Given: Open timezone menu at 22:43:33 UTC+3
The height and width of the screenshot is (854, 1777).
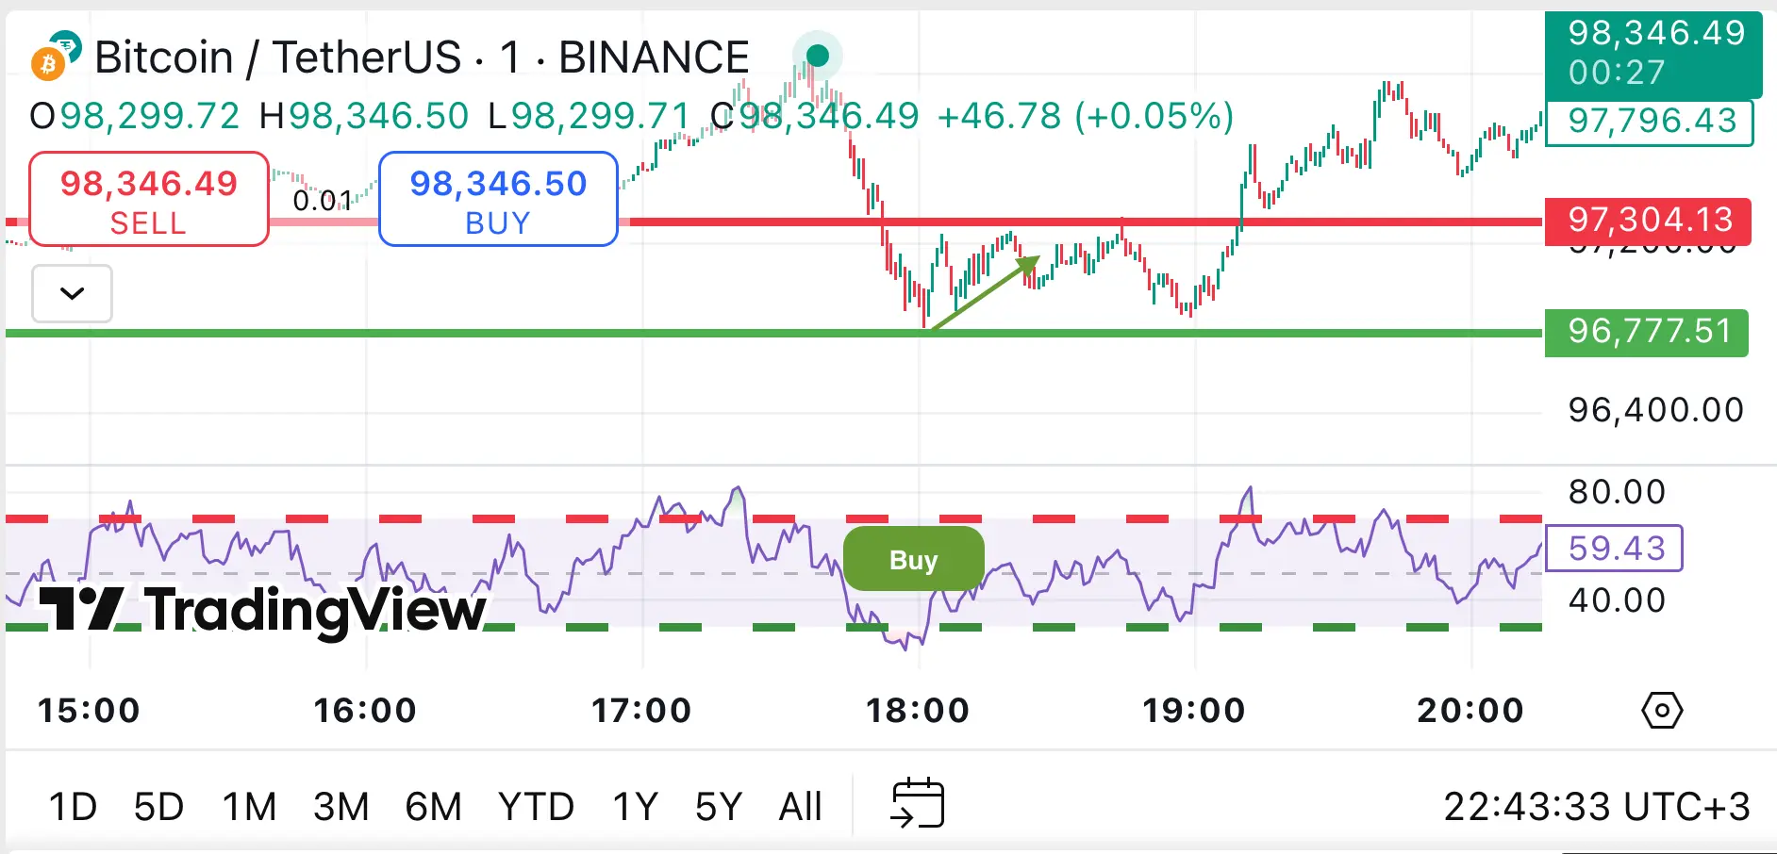Looking at the screenshot, I should (1597, 807).
